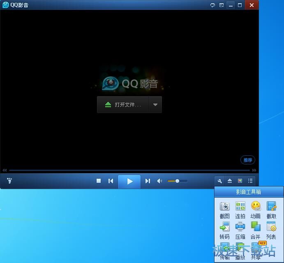Open the 共享 share tool marked NEW
Image resolution: width=284 pixels, height=263 pixels.
pos(256,251)
